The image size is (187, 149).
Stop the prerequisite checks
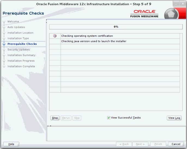[55, 118]
